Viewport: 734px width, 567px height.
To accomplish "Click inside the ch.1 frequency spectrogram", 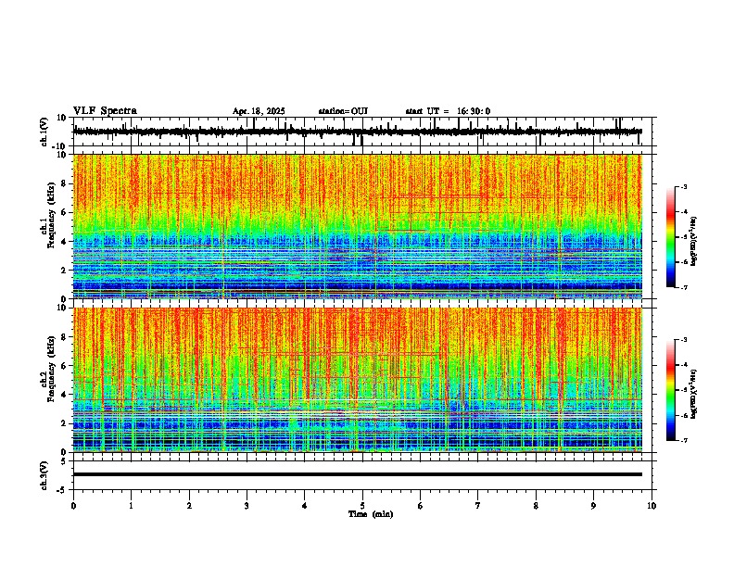I will coord(358,226).
